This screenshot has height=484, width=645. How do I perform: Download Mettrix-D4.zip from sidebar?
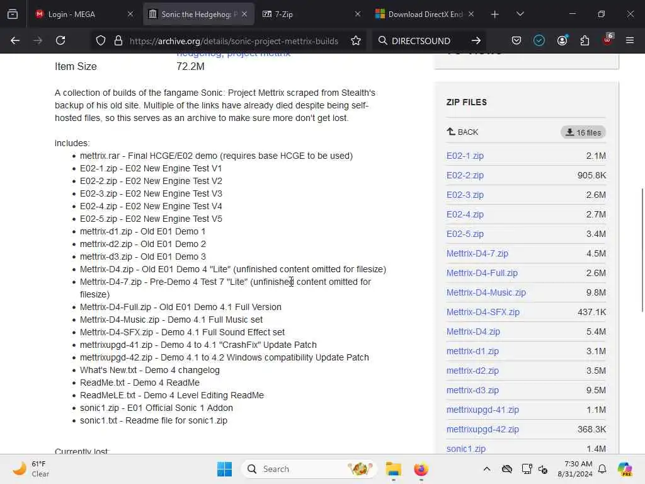(473, 331)
